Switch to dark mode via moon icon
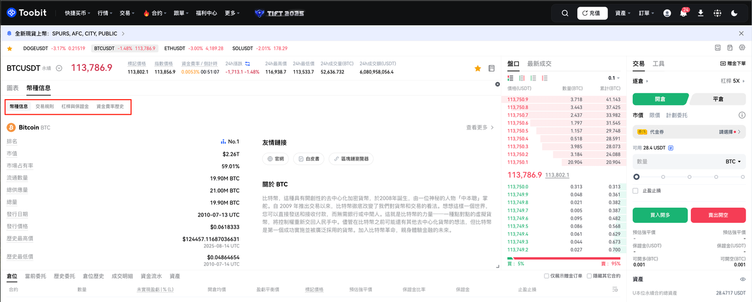 coord(734,13)
